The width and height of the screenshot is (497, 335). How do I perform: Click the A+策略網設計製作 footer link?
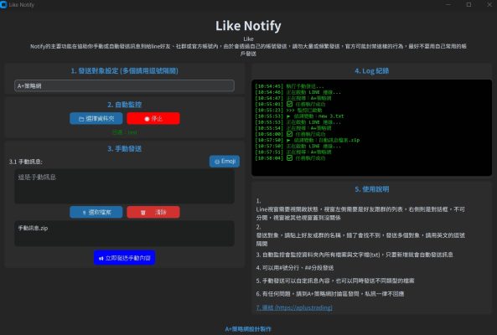(248, 329)
